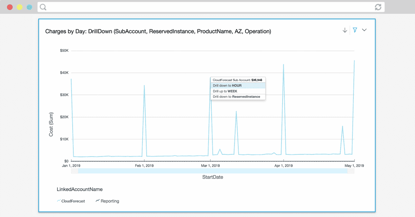The image size is (415, 217).
Task: Click the red close window button
Action: [x=10, y=7]
